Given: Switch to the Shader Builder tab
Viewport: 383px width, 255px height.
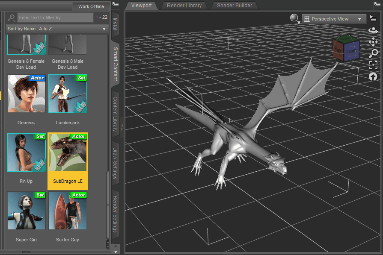Looking at the screenshot, I should [x=234, y=6].
